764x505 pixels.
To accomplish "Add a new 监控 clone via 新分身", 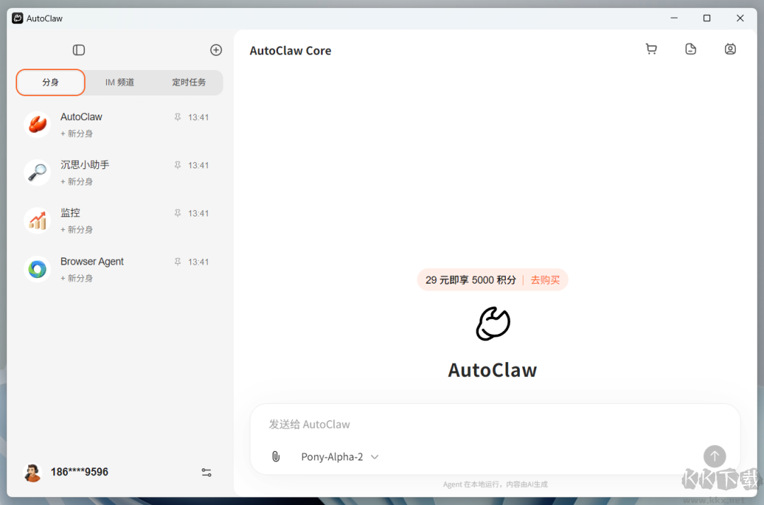I will click(x=76, y=229).
